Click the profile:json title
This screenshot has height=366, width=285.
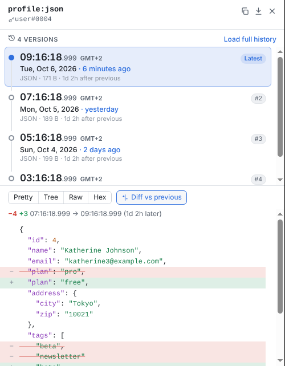pos(36,9)
